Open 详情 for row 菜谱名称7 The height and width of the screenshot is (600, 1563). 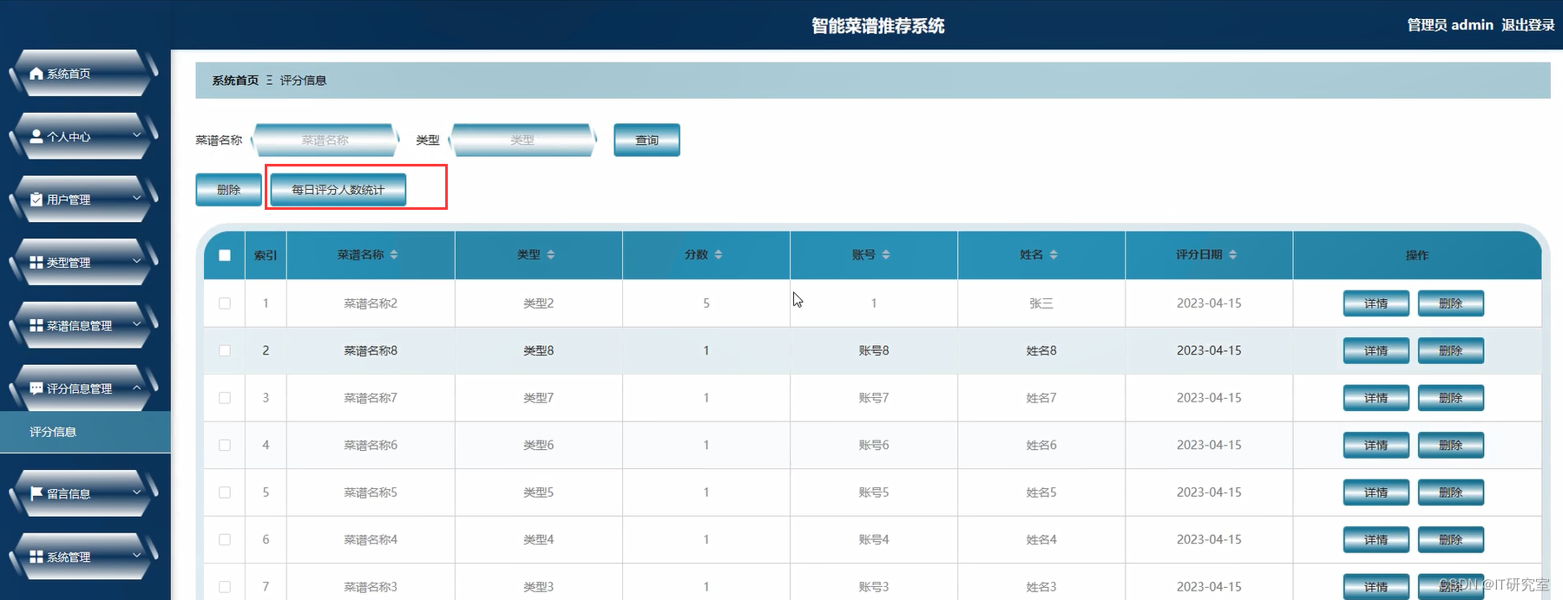tap(1376, 398)
